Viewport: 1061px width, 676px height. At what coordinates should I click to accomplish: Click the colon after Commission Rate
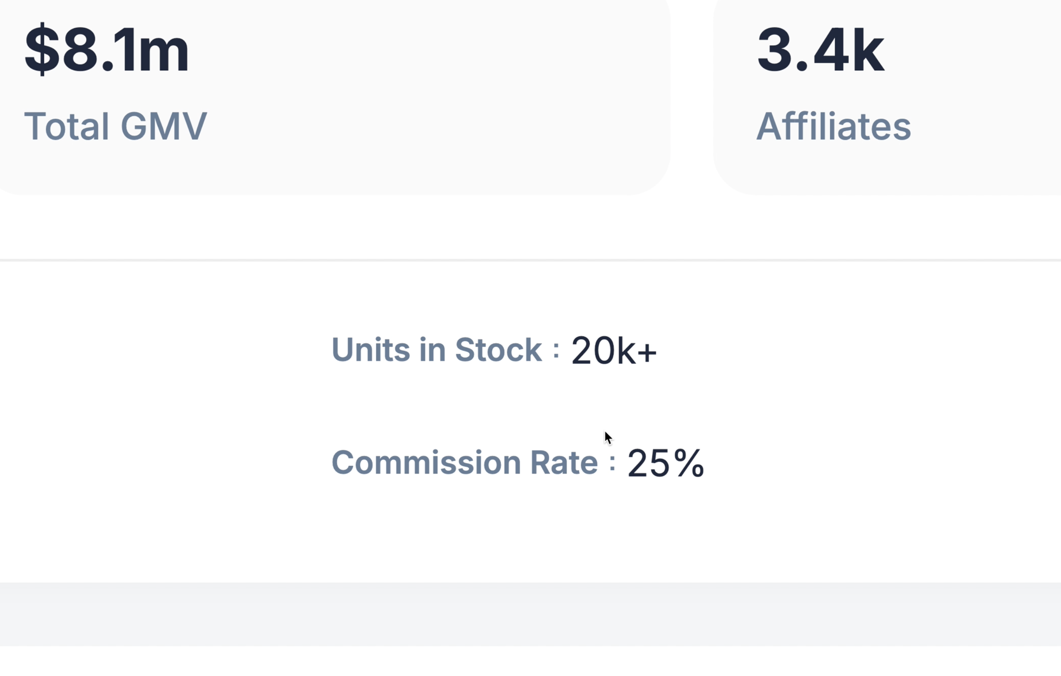click(612, 464)
